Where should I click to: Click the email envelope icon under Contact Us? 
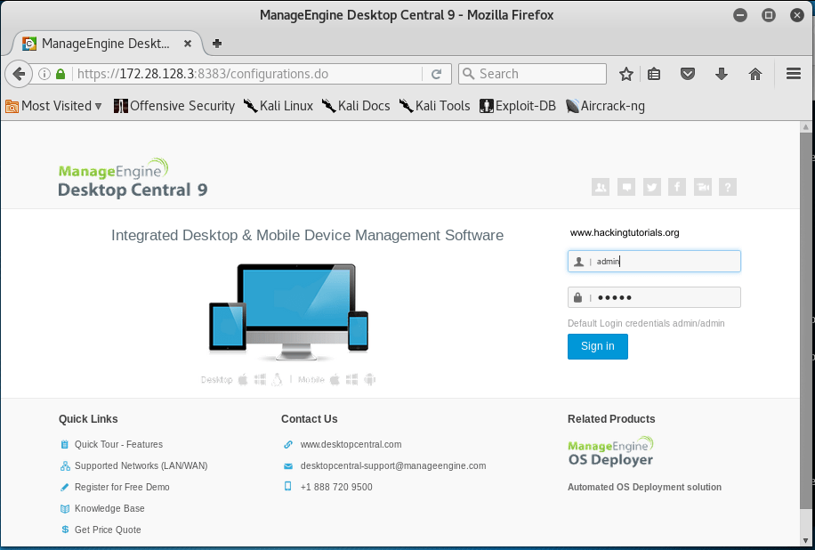[288, 465]
